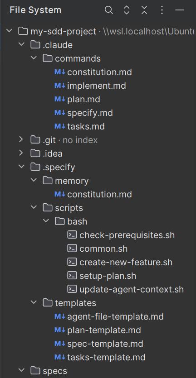The image size is (196, 378).
Task: Collapse the bash folder chevron
Action: click(46, 221)
